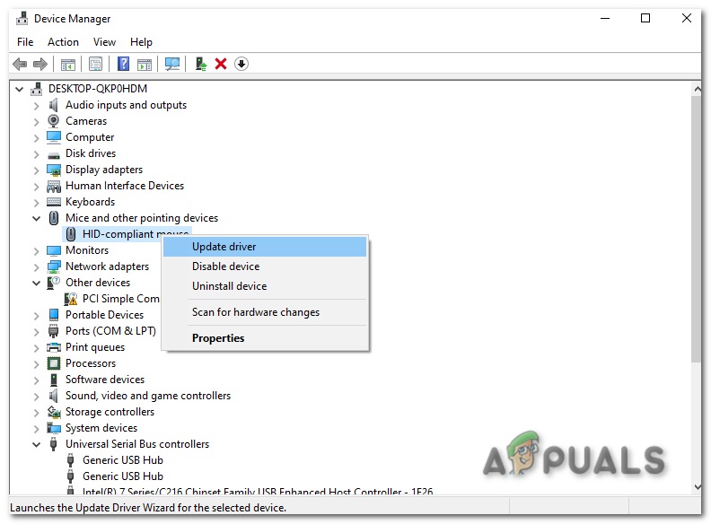Open the Action menu

pos(63,42)
